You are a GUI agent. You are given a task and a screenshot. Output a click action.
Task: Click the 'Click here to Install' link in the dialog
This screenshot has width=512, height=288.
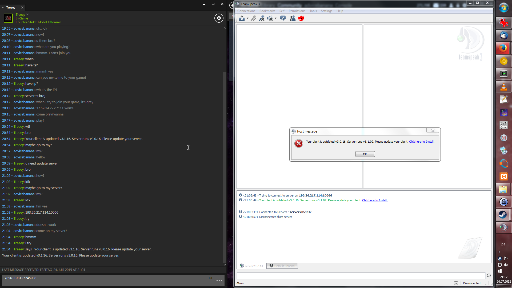point(422,142)
